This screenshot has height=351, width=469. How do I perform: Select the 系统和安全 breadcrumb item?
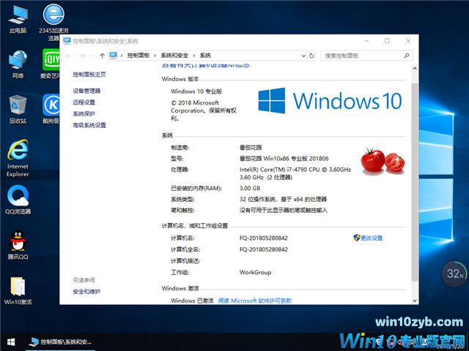174,56
